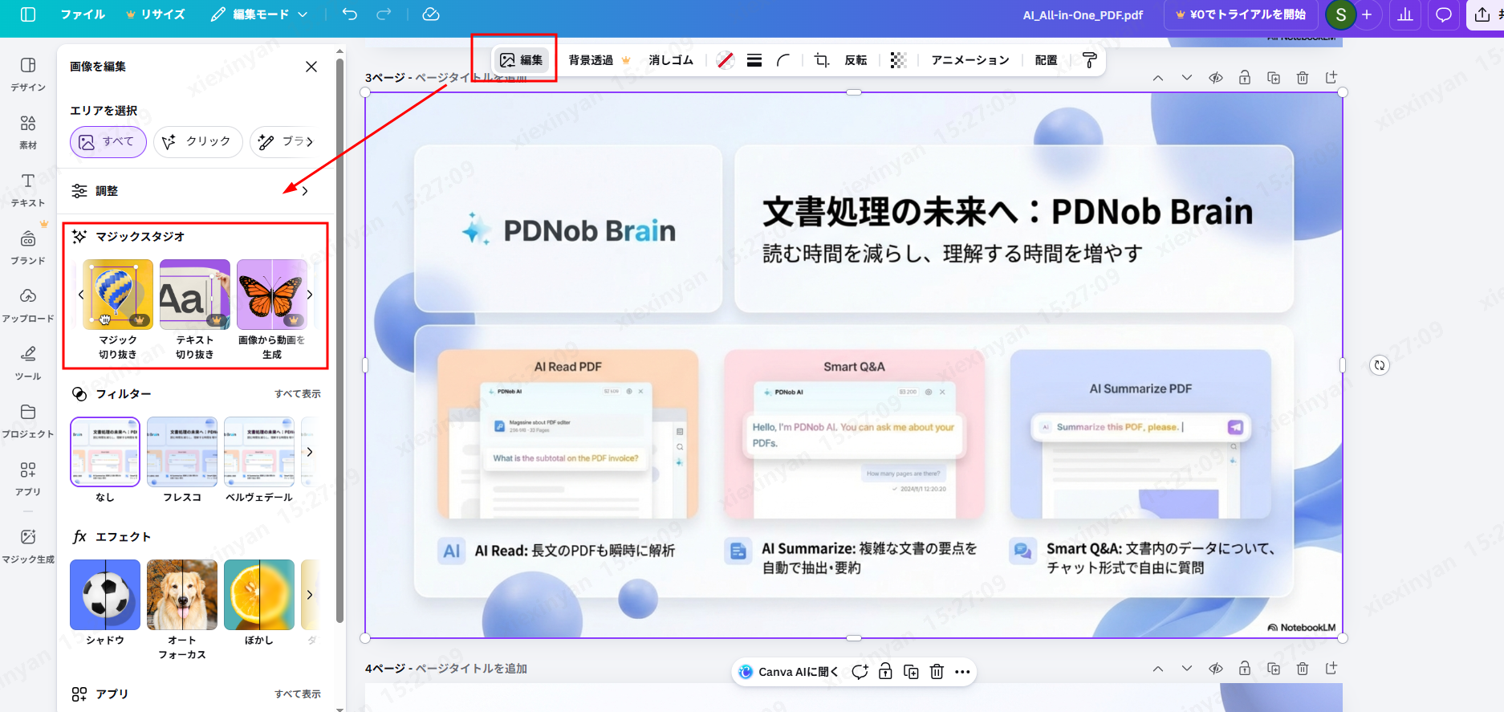Toggle lock in floating toolbar
The image size is (1504, 712).
[885, 672]
